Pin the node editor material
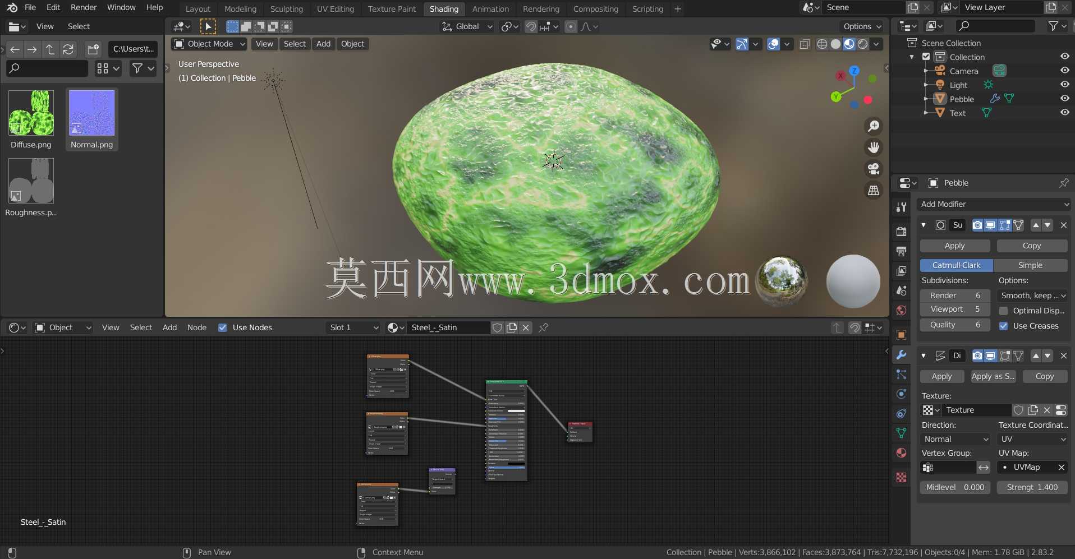Image resolution: width=1075 pixels, height=559 pixels. click(x=544, y=327)
